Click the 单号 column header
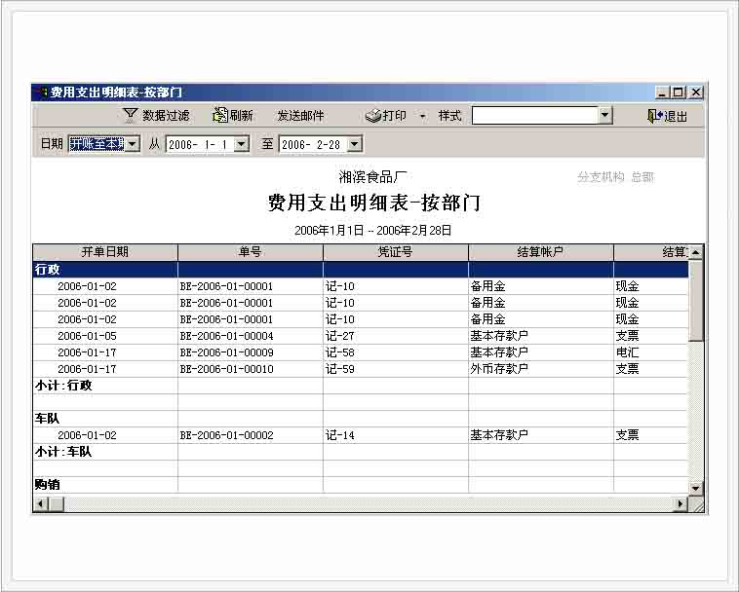This screenshot has height=592, width=739. tap(250, 252)
